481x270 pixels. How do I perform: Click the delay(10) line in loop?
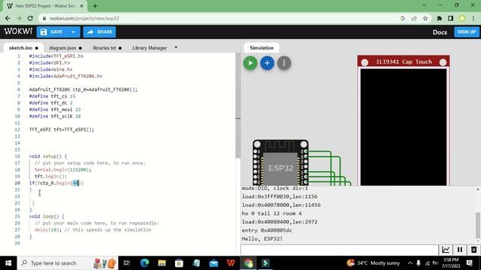click(93, 230)
